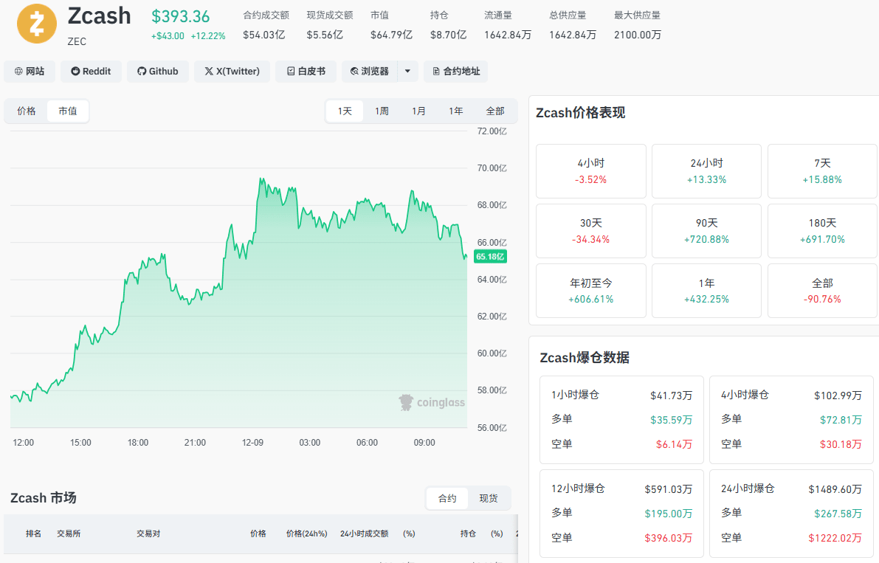Sort market table by 24小时成交额 column
879x563 pixels.
[365, 533]
